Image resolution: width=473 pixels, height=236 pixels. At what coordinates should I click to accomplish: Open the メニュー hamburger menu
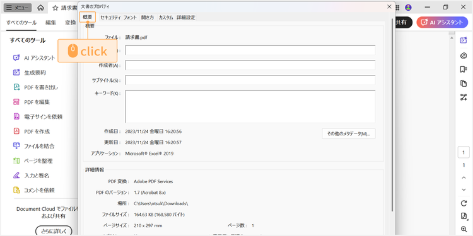pyautogui.click(x=18, y=8)
